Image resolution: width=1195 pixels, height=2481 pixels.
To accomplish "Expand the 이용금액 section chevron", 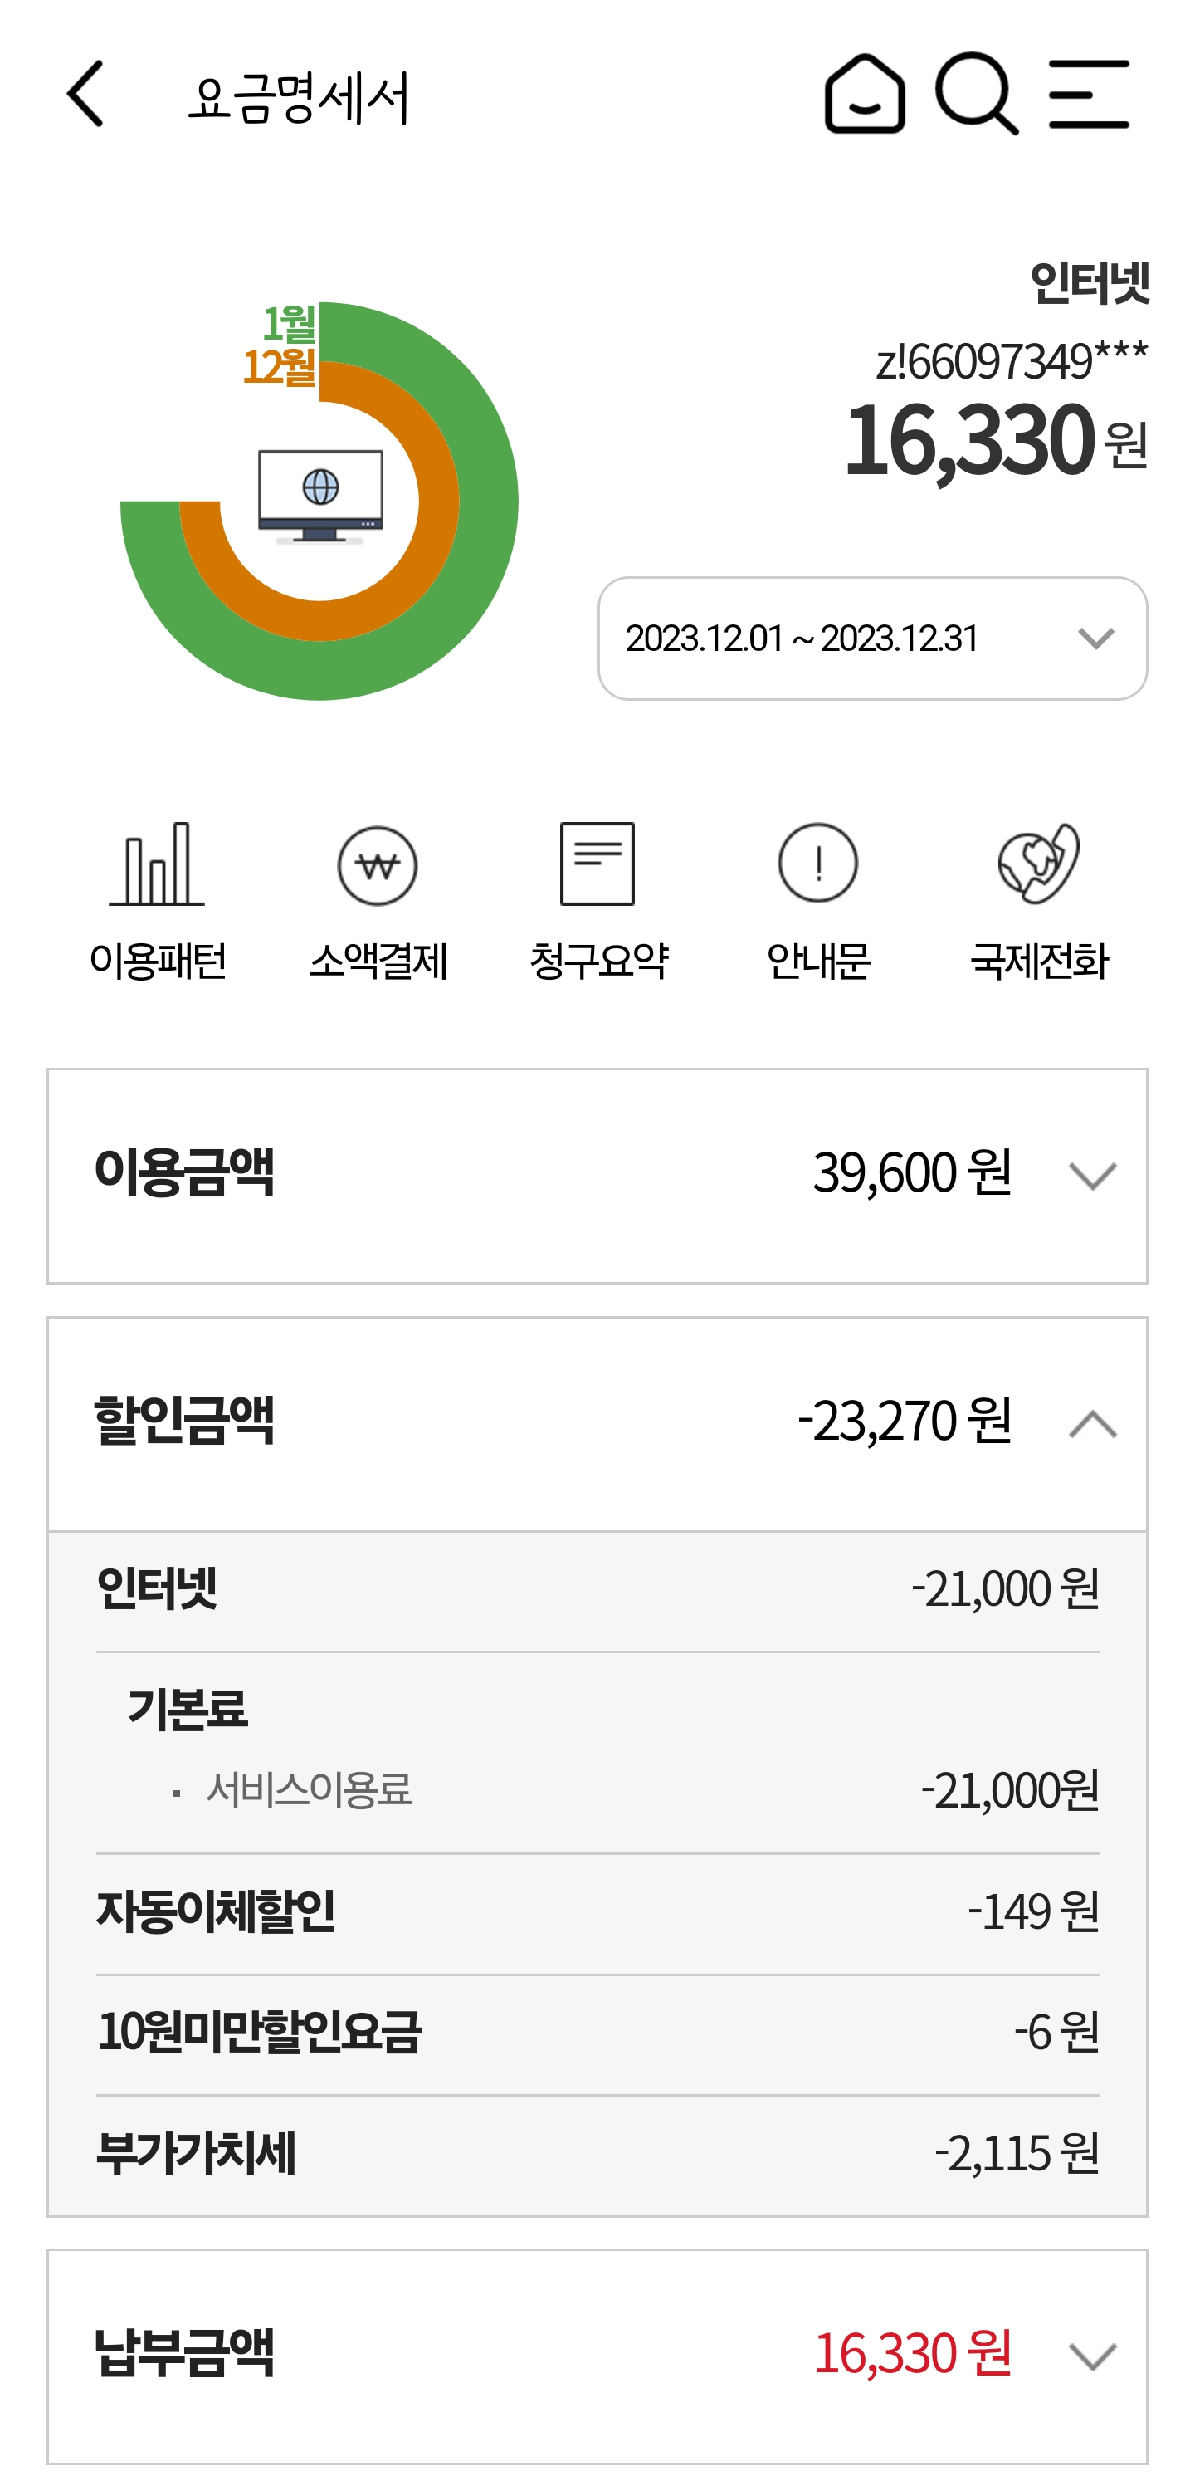I will [x=1092, y=1176].
